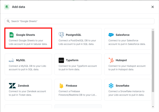
Task: Click the black Typeform logo icon
Action: click(x=61, y=60)
